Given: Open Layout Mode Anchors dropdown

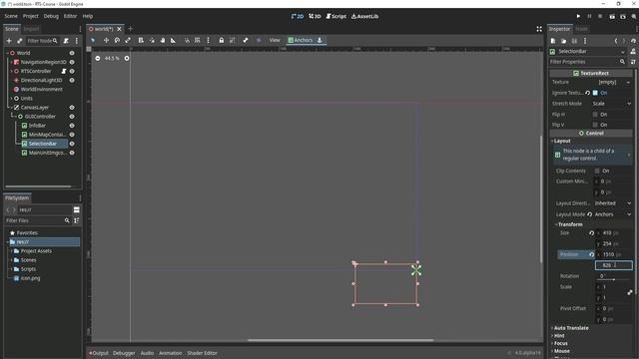Looking at the screenshot, I should [613, 214].
